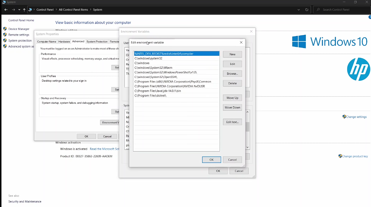Select the NVIDIA PhysX\Common path entry

tap(176, 82)
